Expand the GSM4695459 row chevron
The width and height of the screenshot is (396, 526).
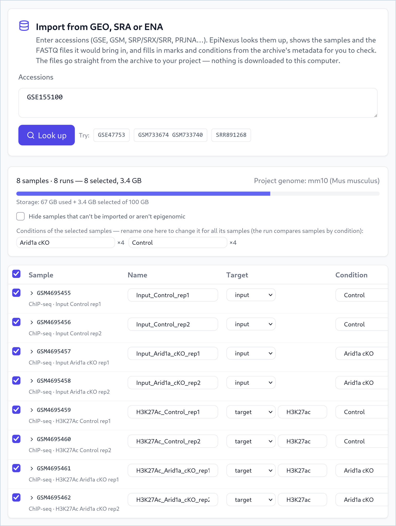32,410
